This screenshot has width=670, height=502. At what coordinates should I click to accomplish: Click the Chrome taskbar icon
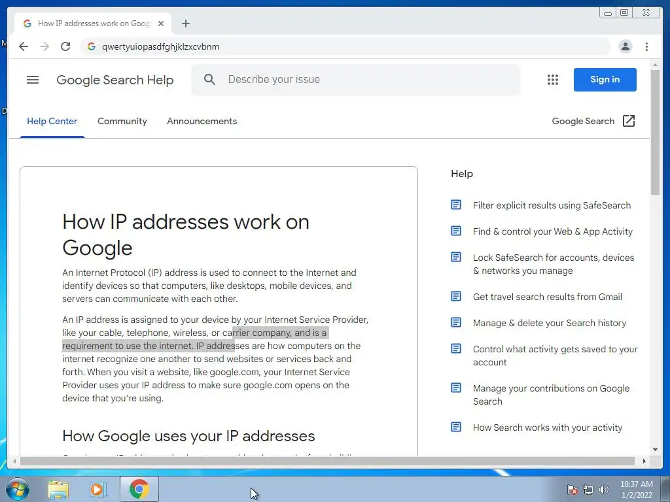(x=139, y=489)
